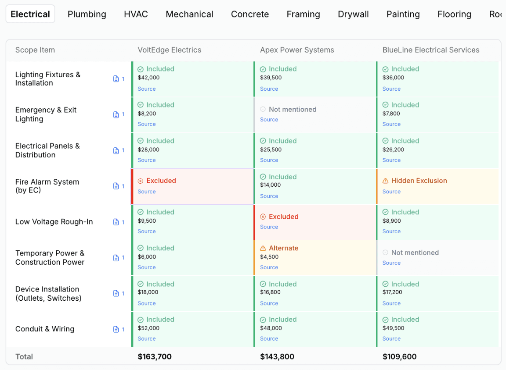Open document icon for Temporary Power row
The image size is (506, 370).
point(116,258)
